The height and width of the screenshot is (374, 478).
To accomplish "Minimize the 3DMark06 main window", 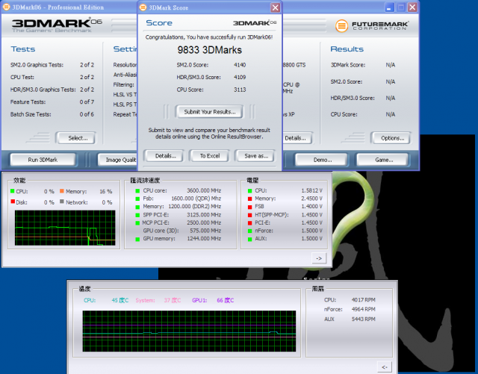I will (x=389, y=7).
